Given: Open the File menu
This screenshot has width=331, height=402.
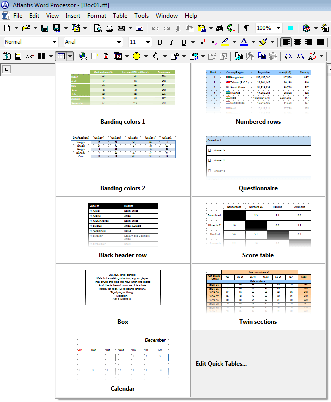Looking at the screenshot, I should pyautogui.click(x=18, y=16).
